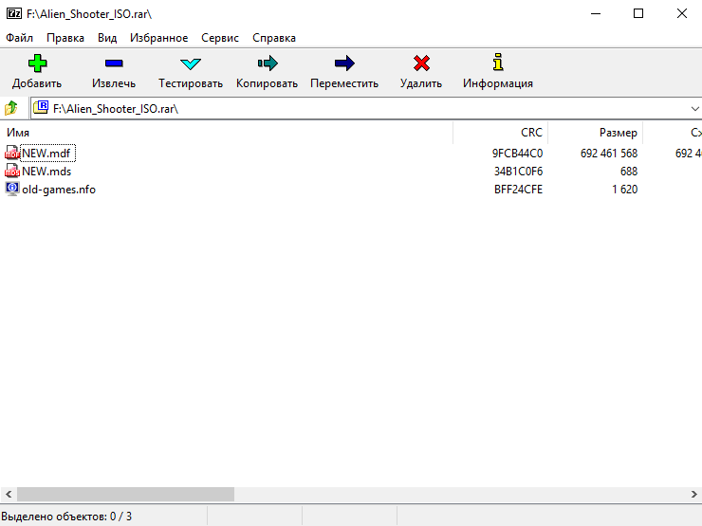Open the Вид menu
This screenshot has height=526, width=702.
click(x=107, y=38)
